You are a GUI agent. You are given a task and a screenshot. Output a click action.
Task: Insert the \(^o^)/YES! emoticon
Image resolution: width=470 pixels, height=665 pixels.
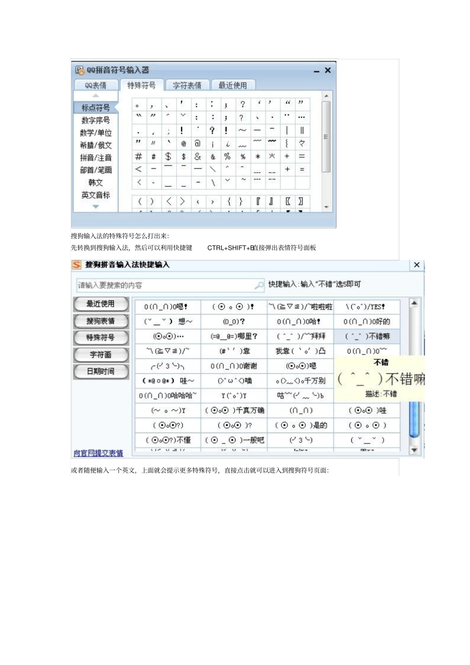click(367, 307)
